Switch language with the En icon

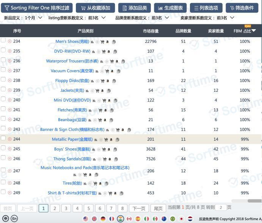click(14, 218)
